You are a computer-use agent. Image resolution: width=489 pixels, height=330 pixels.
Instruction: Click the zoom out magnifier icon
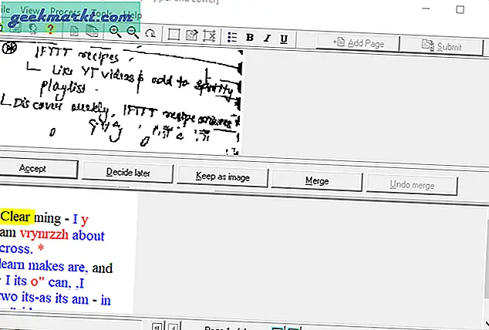132,32
